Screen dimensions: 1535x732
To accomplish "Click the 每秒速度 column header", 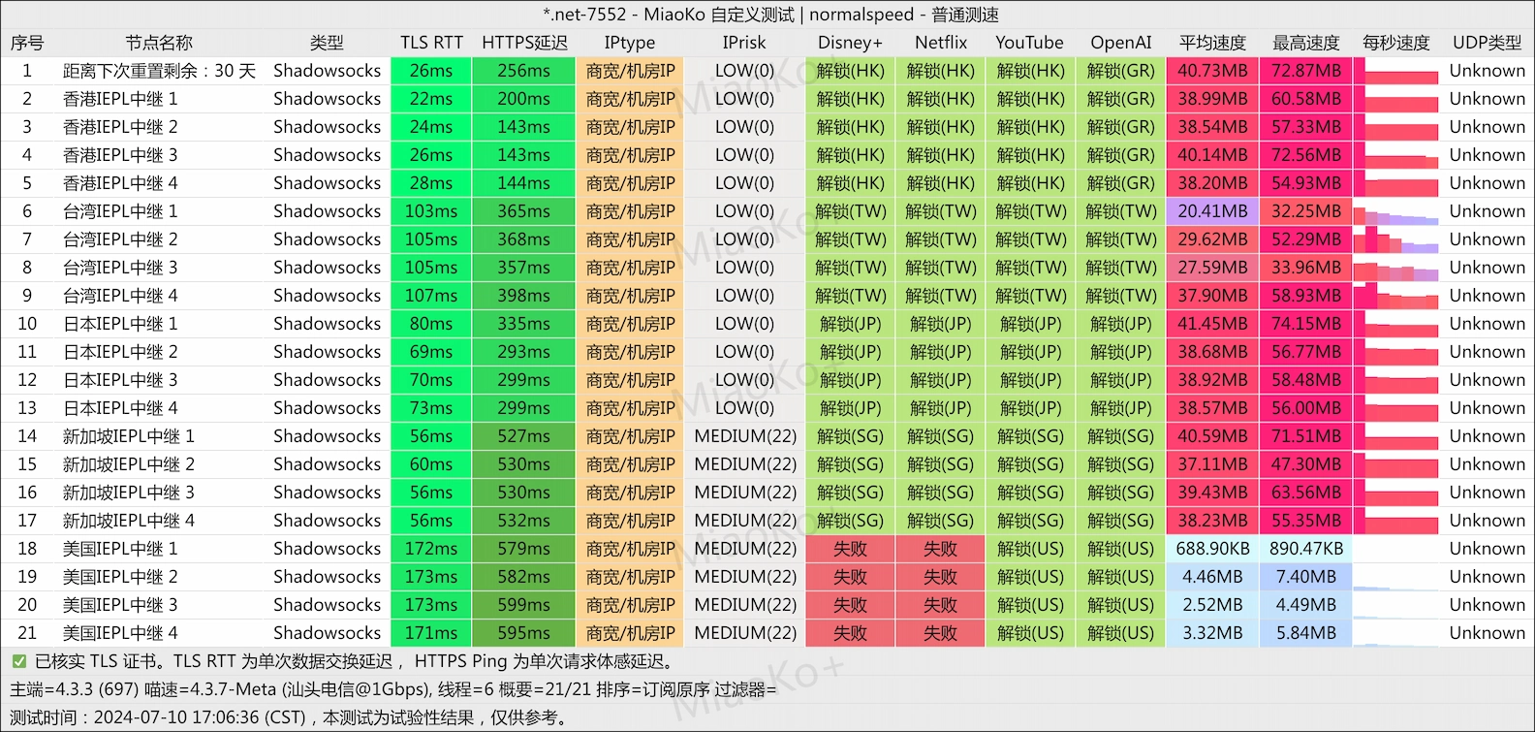I will pos(1395,43).
